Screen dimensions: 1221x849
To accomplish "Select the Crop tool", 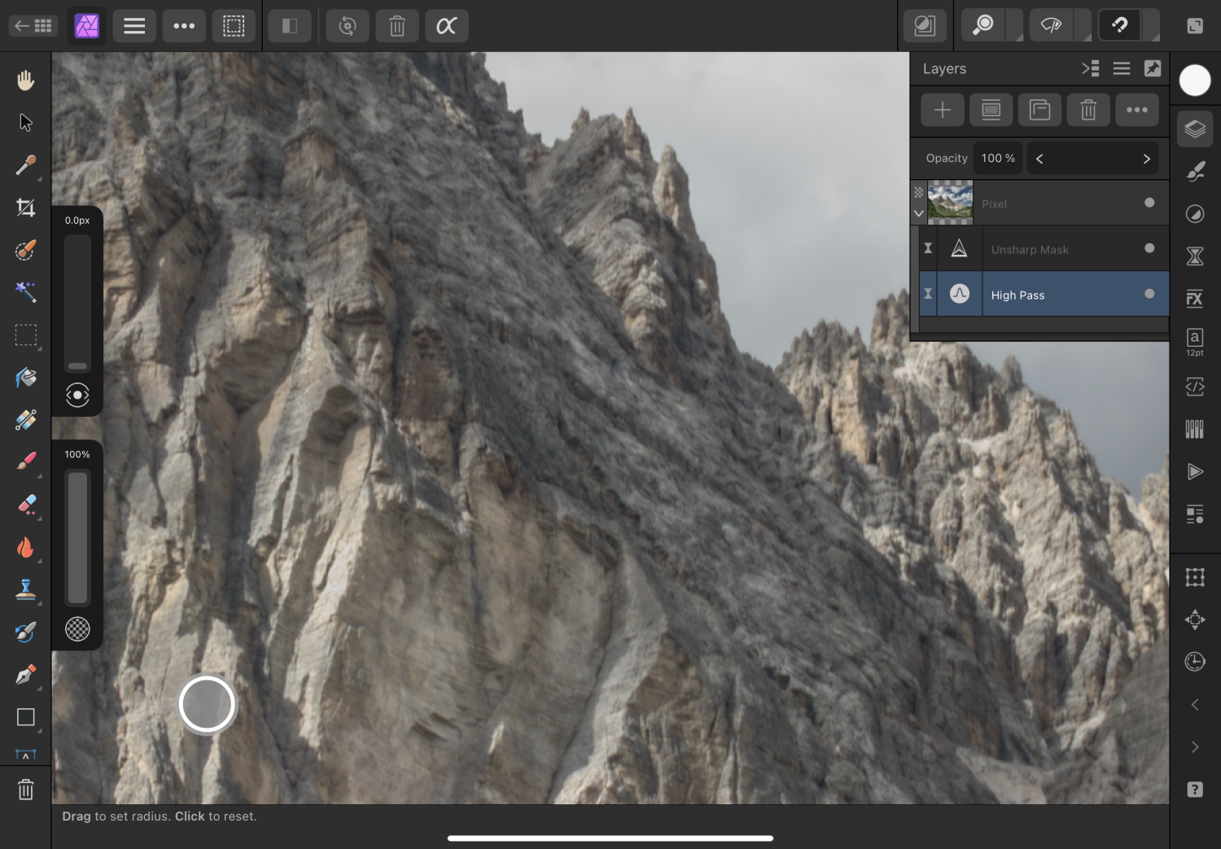I will [x=25, y=208].
